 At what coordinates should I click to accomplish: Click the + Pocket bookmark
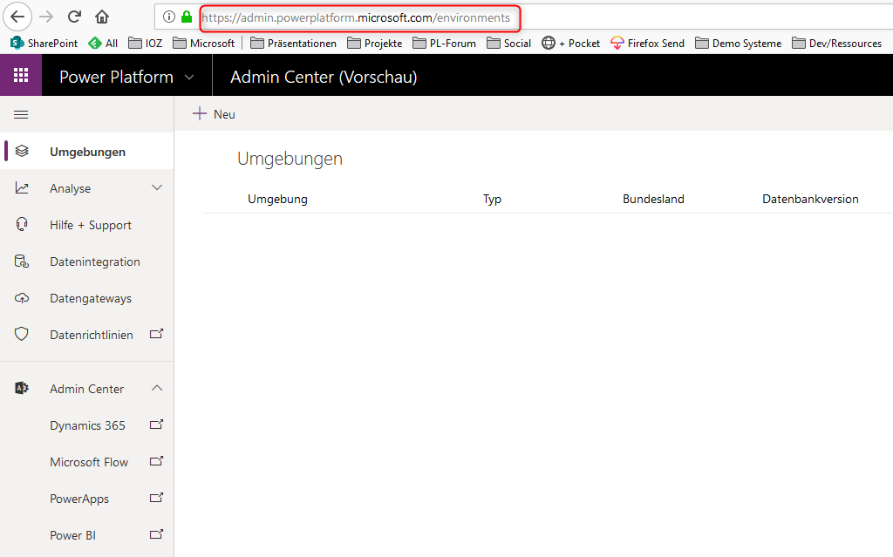570,44
